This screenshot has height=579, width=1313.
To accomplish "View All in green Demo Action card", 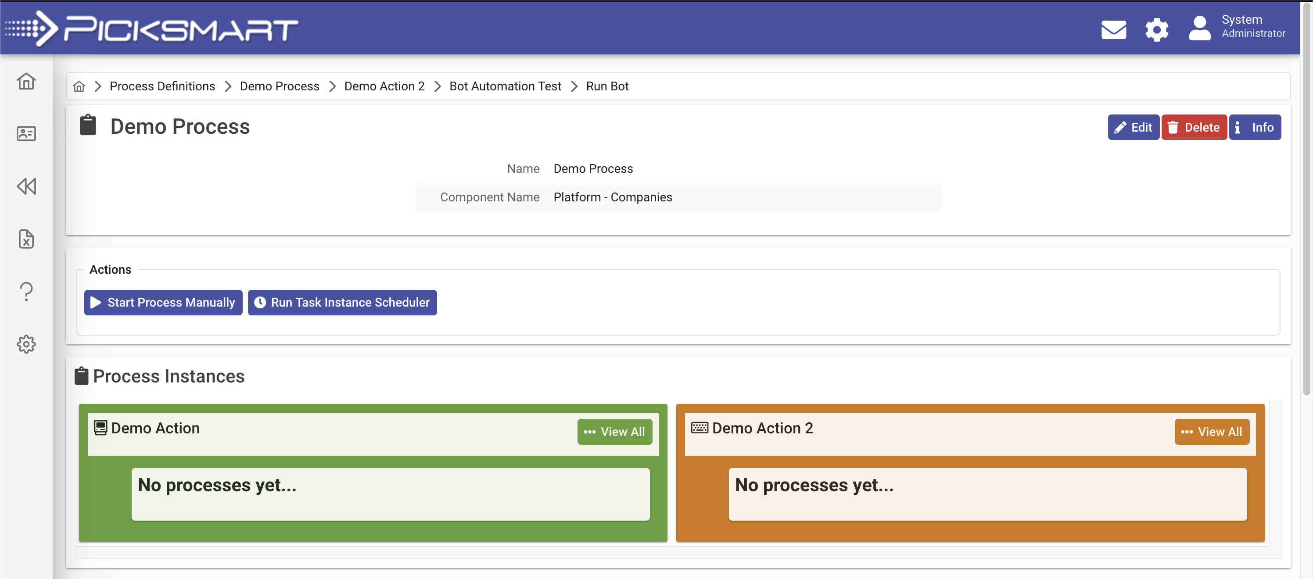I will 614,432.
